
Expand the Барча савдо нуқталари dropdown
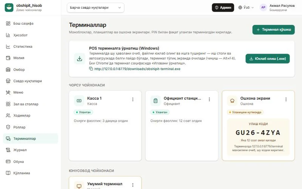(96, 8)
